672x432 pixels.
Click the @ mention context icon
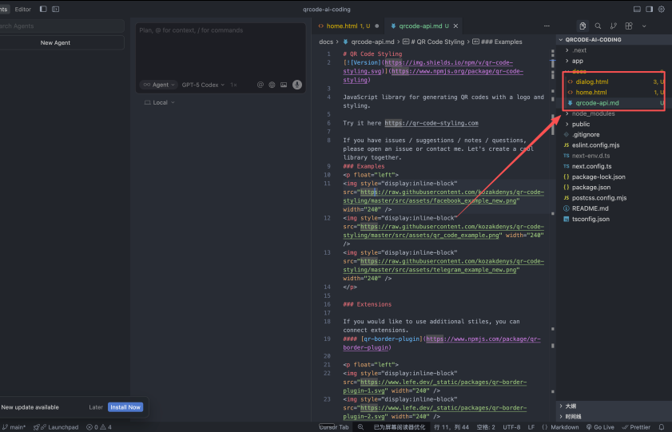pyautogui.click(x=260, y=85)
